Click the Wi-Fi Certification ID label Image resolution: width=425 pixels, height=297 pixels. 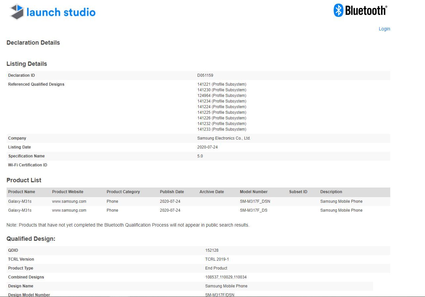tap(28, 165)
